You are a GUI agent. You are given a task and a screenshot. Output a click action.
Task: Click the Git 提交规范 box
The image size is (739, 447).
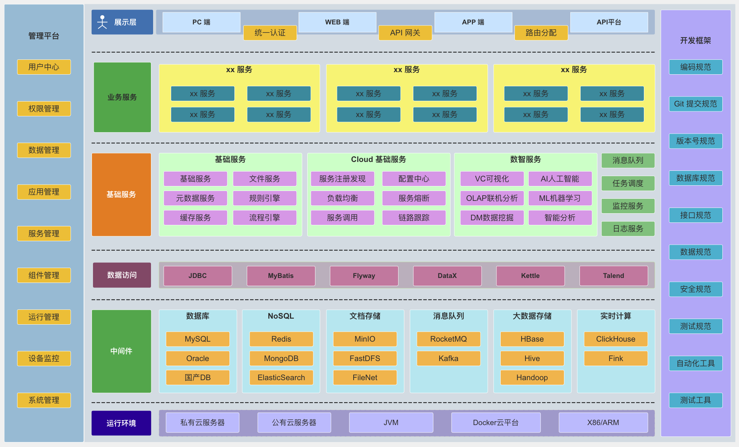(696, 104)
